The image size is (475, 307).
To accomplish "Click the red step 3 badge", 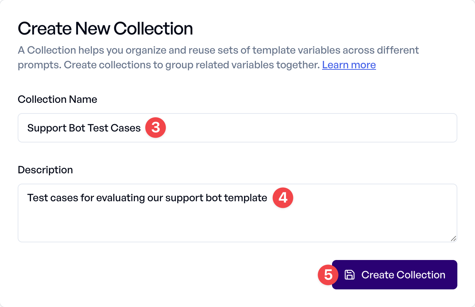I will [156, 128].
